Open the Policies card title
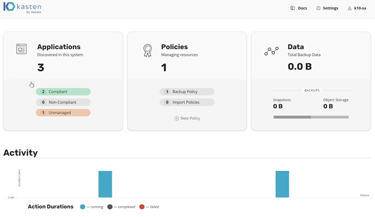Viewport: 375px width, 217px height. click(174, 47)
